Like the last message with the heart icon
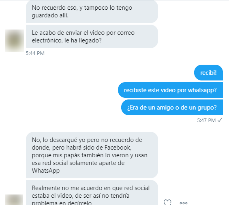Screen dimensions: 229x205 point(167,202)
